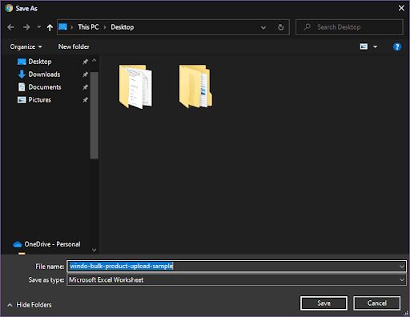This screenshot has width=410, height=317.
Task: Select Downloads in the navigation pane
Action: [x=44, y=74]
